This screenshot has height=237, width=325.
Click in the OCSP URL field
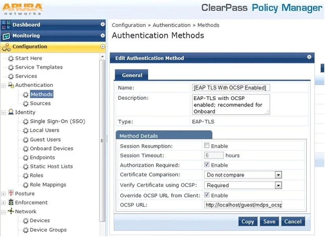[x=243, y=205]
